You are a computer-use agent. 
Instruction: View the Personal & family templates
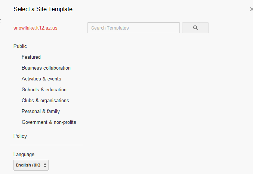[x=41, y=111]
